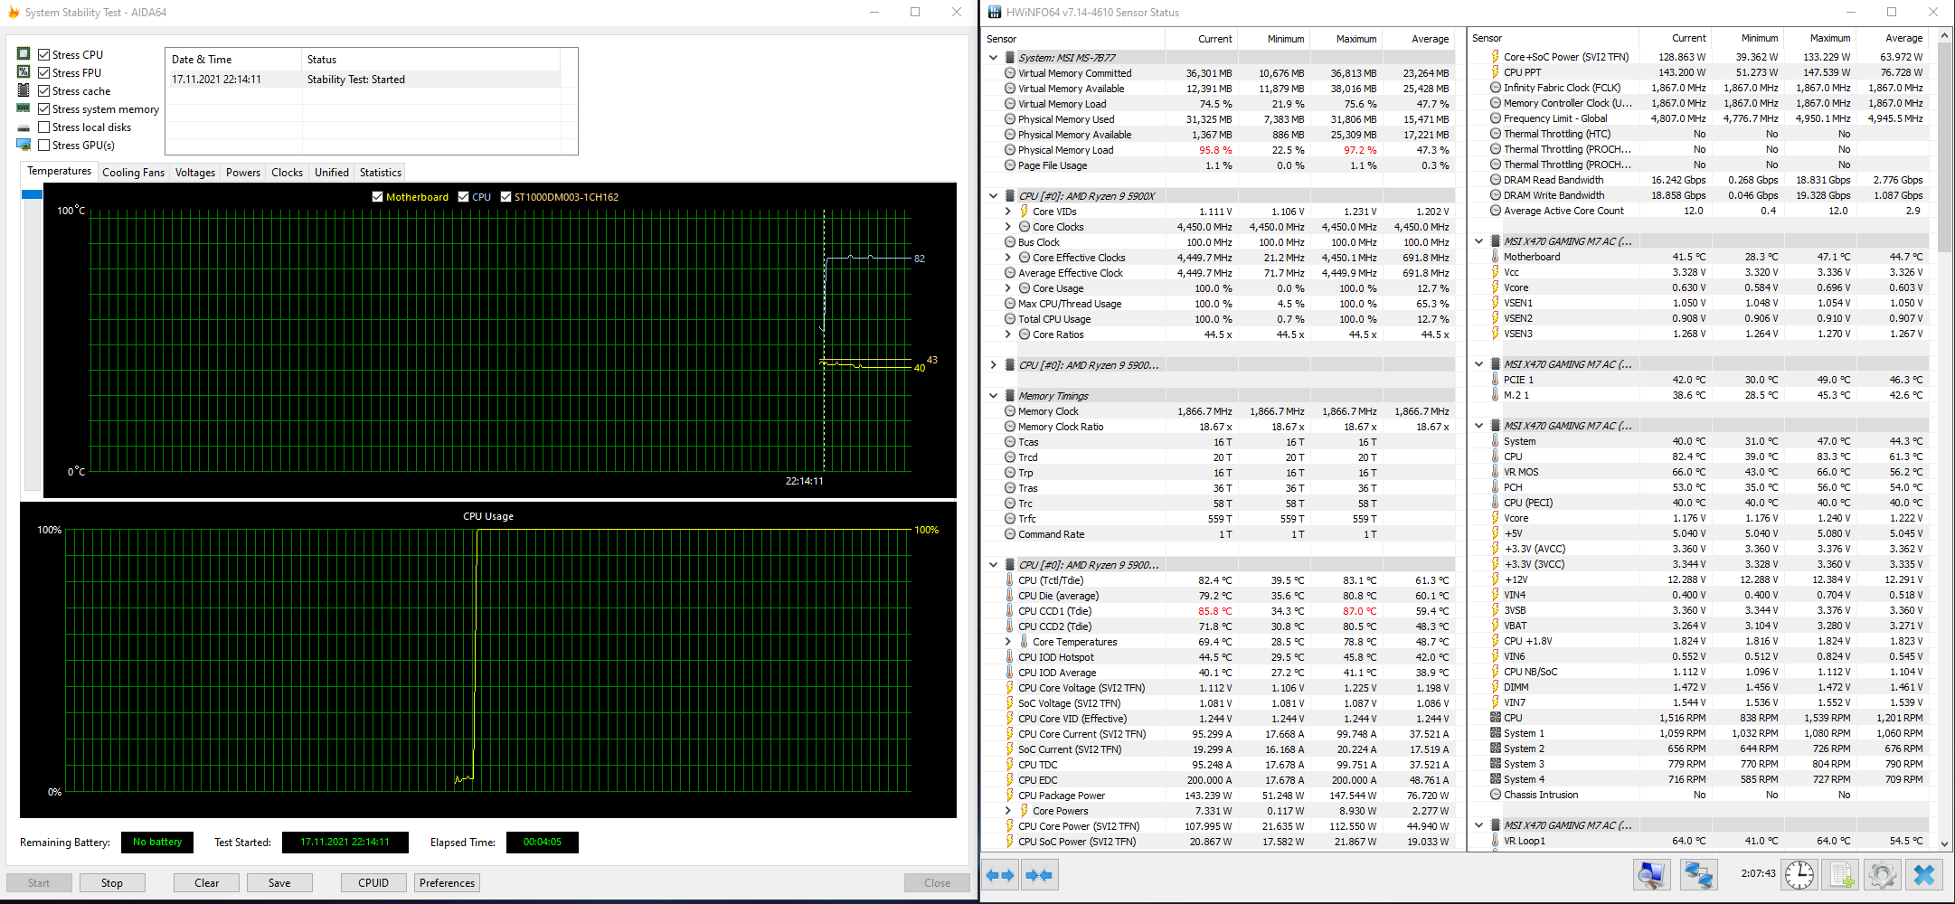Expand the Core Clocks row

[x=1008, y=227]
